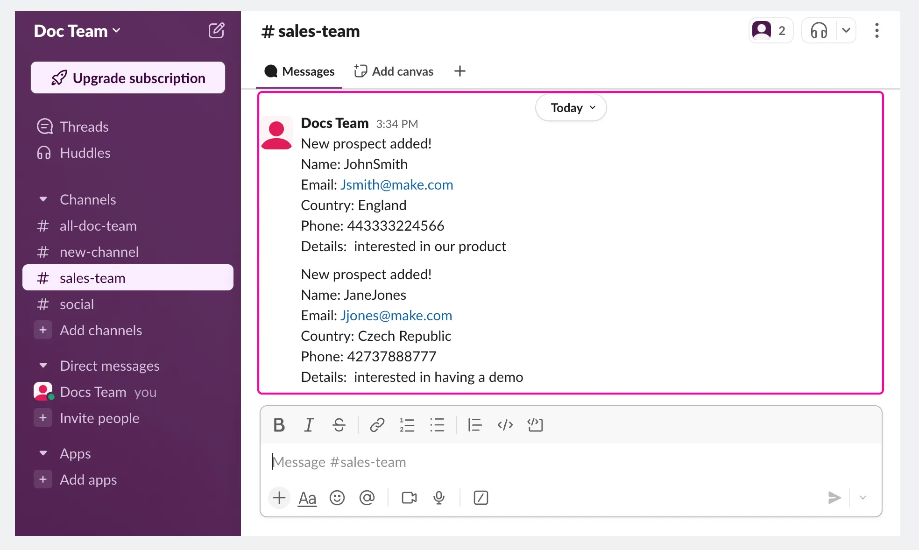Viewport: 919px width, 550px height.
Task: Insert a link with the link icon
Action: [377, 425]
